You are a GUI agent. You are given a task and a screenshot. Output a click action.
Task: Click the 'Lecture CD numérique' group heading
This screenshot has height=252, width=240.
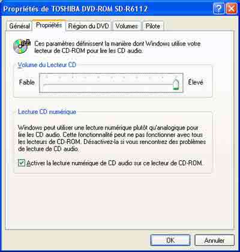[x=47, y=112]
